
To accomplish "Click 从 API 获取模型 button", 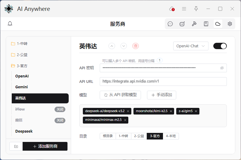I will click(x=120, y=95).
